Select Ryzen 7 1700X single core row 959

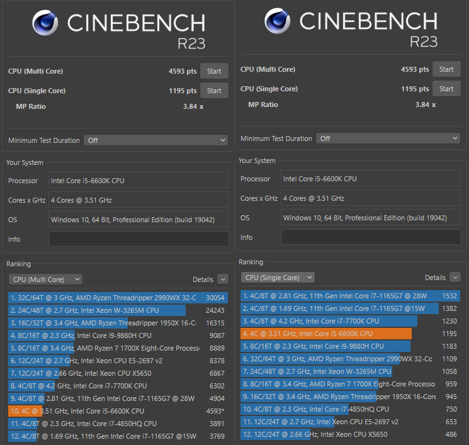[350, 384]
